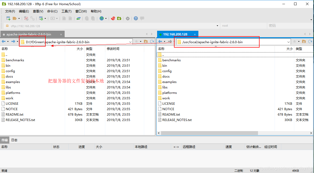
Task: Click bookmark star in local pane
Action: 136,41
